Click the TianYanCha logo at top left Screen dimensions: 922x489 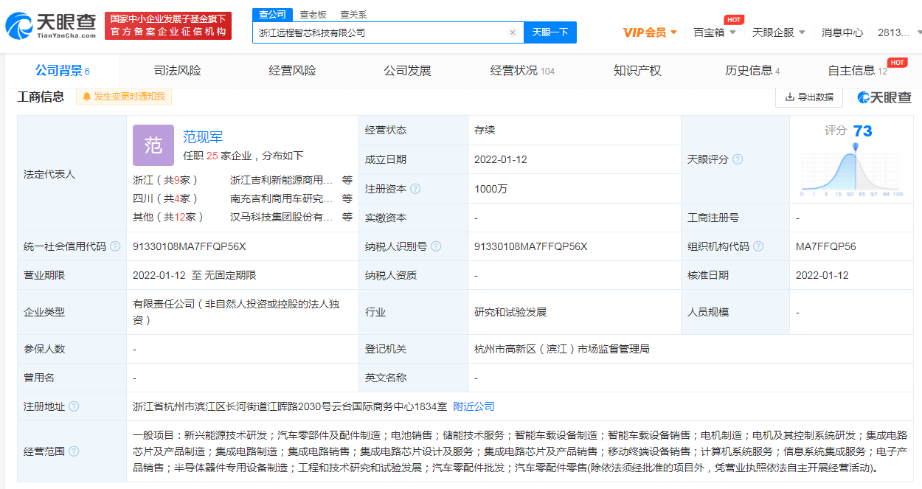click(x=51, y=26)
